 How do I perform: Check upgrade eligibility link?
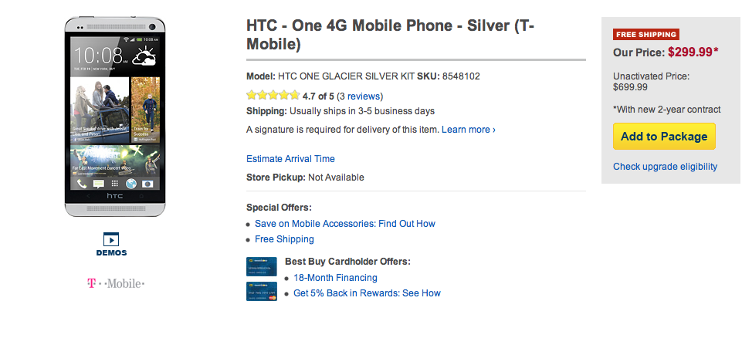(665, 167)
